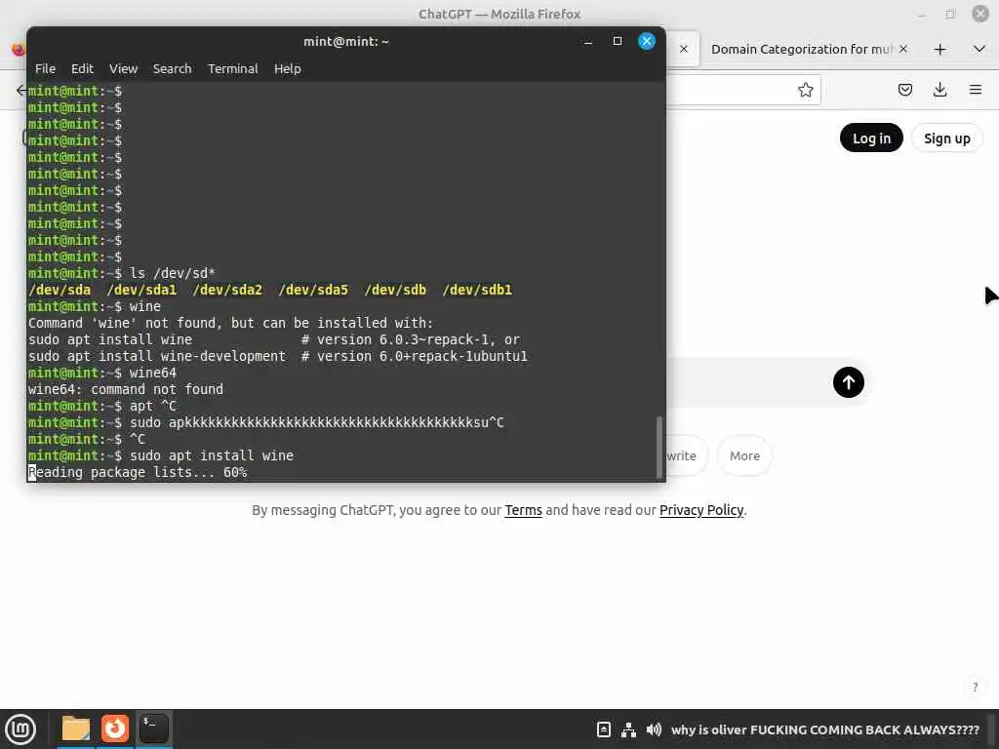Open the ChatGPT Terms link
Image resolution: width=999 pixels, height=749 pixels.
pos(523,510)
